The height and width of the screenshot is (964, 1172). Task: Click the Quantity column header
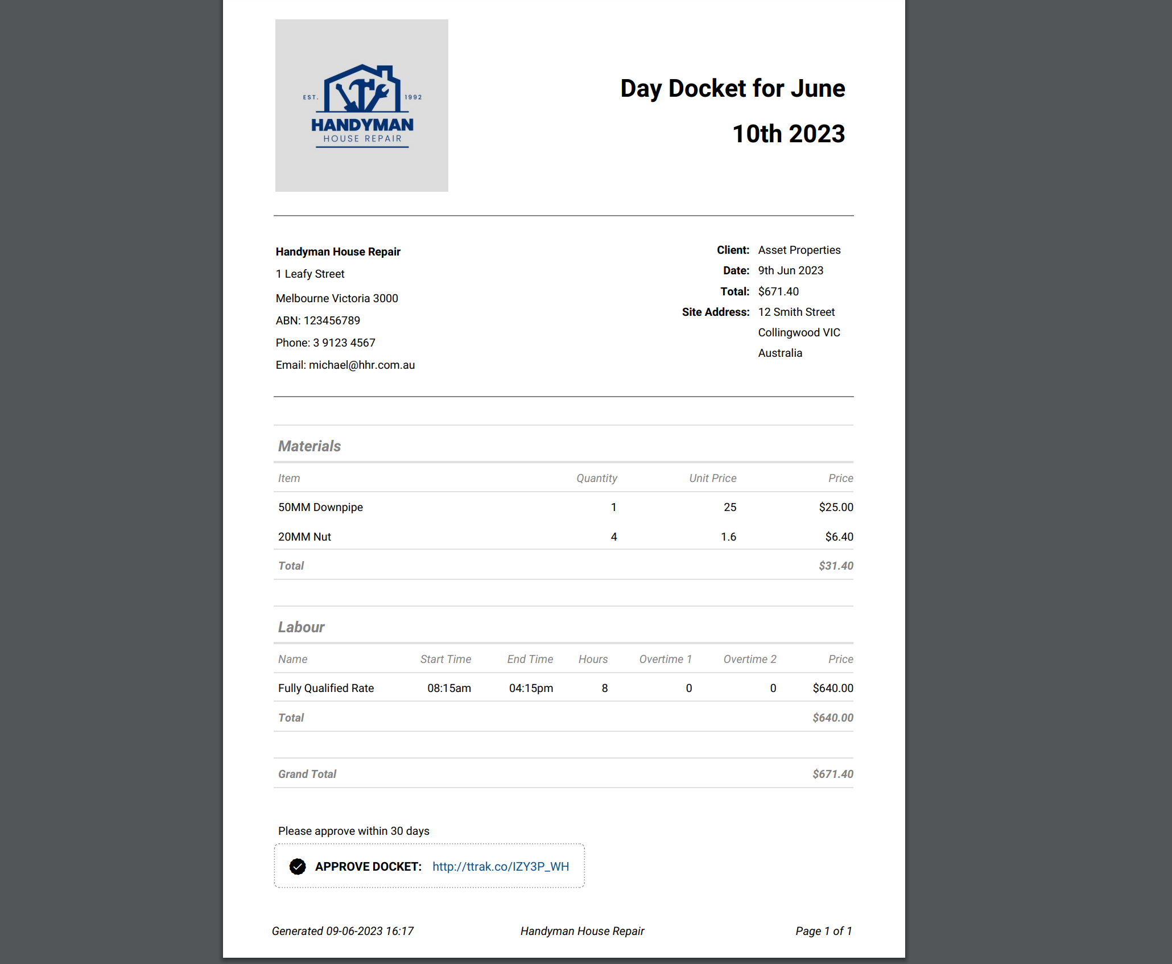596,478
